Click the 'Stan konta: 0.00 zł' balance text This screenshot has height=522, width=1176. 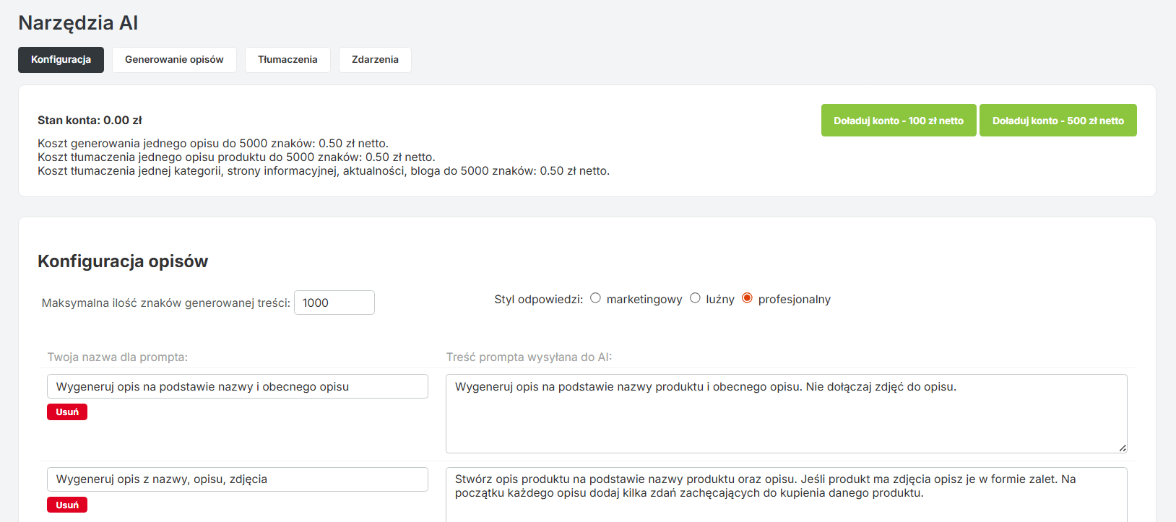click(90, 121)
